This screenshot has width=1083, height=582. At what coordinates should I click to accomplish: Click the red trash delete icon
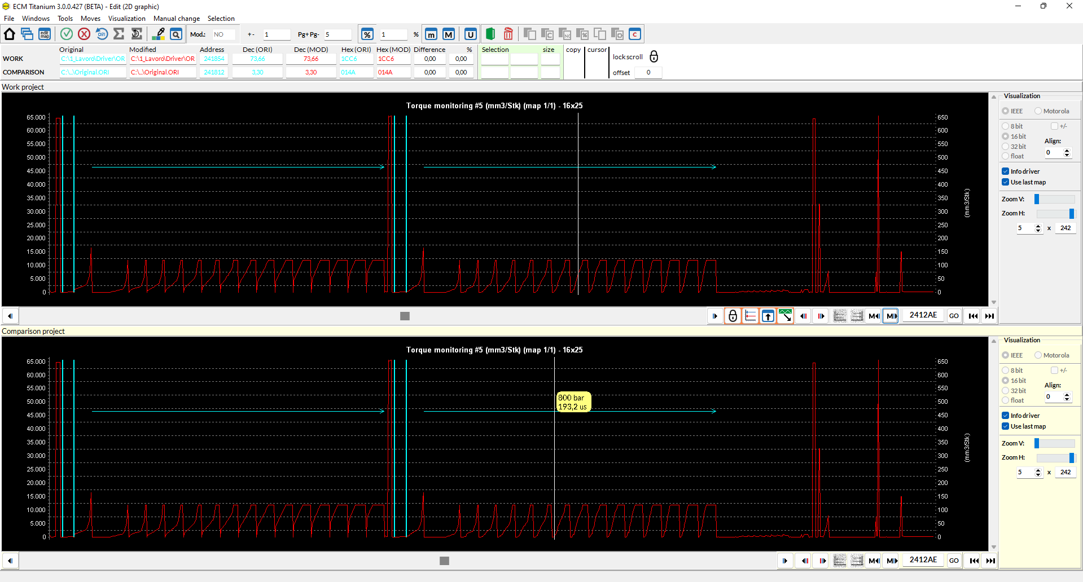pos(508,34)
